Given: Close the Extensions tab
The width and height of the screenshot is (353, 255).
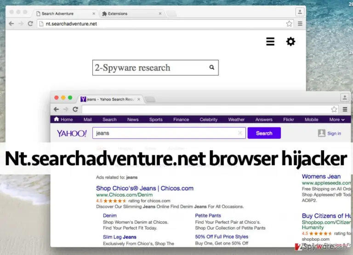Looking at the screenshot, I should tap(160, 13).
